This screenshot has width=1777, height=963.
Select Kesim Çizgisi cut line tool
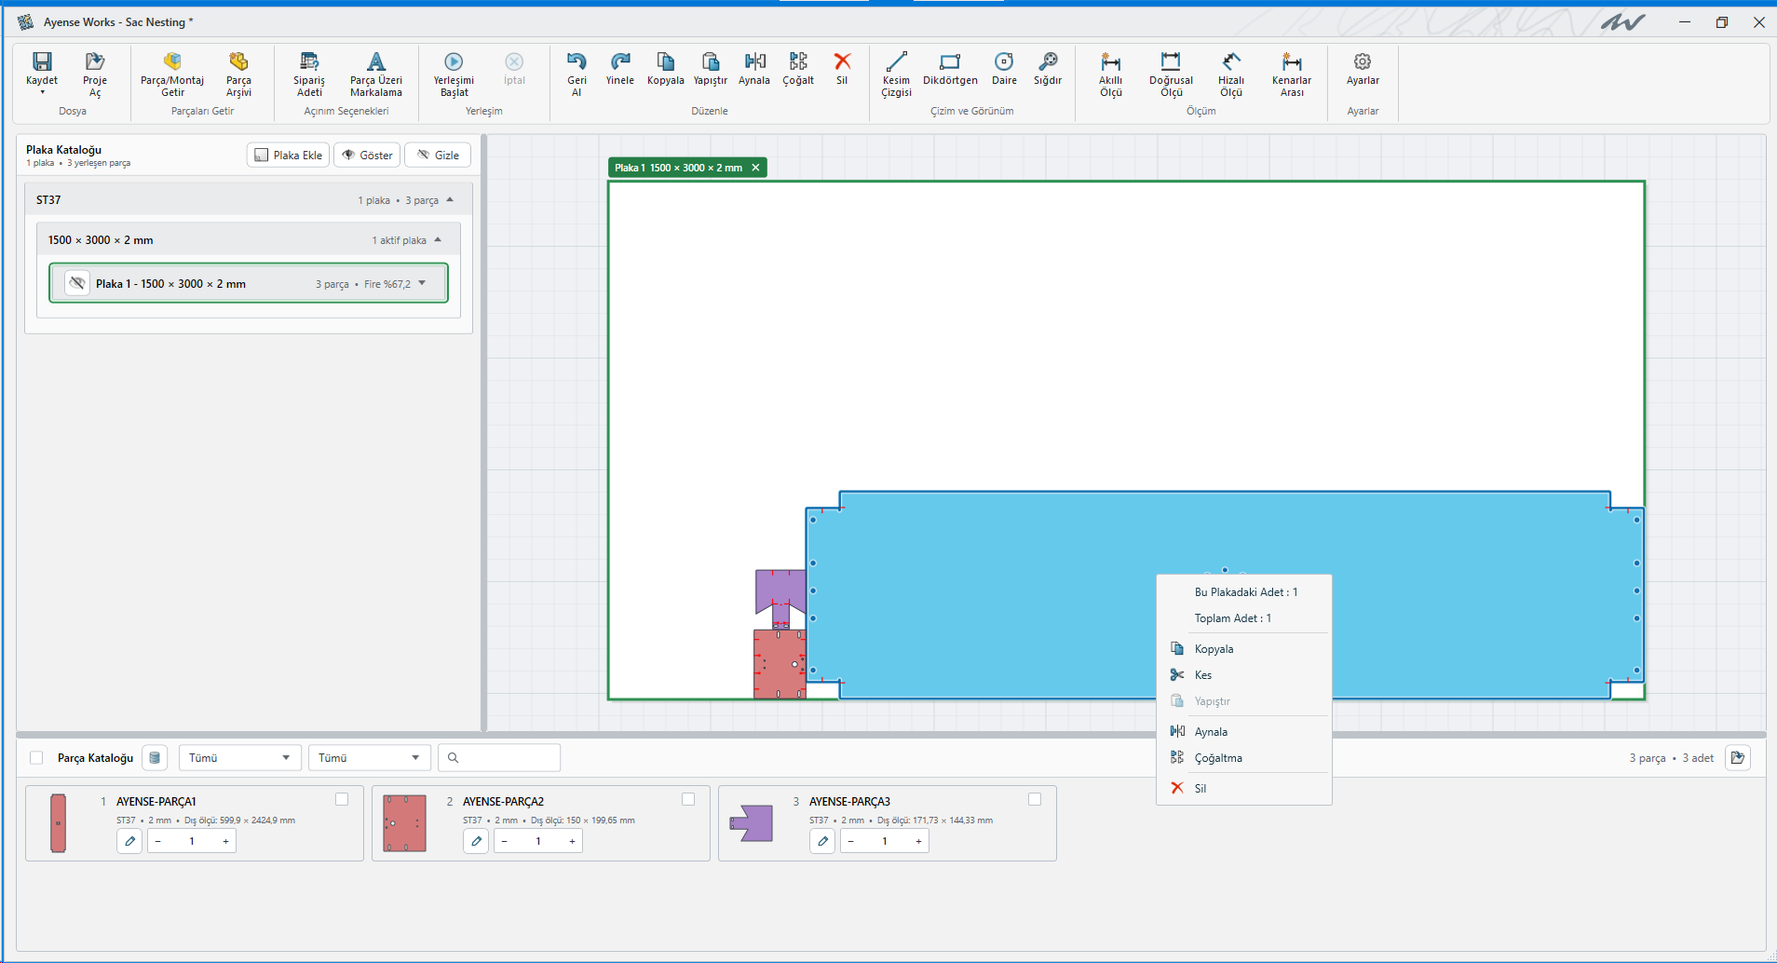point(896,74)
